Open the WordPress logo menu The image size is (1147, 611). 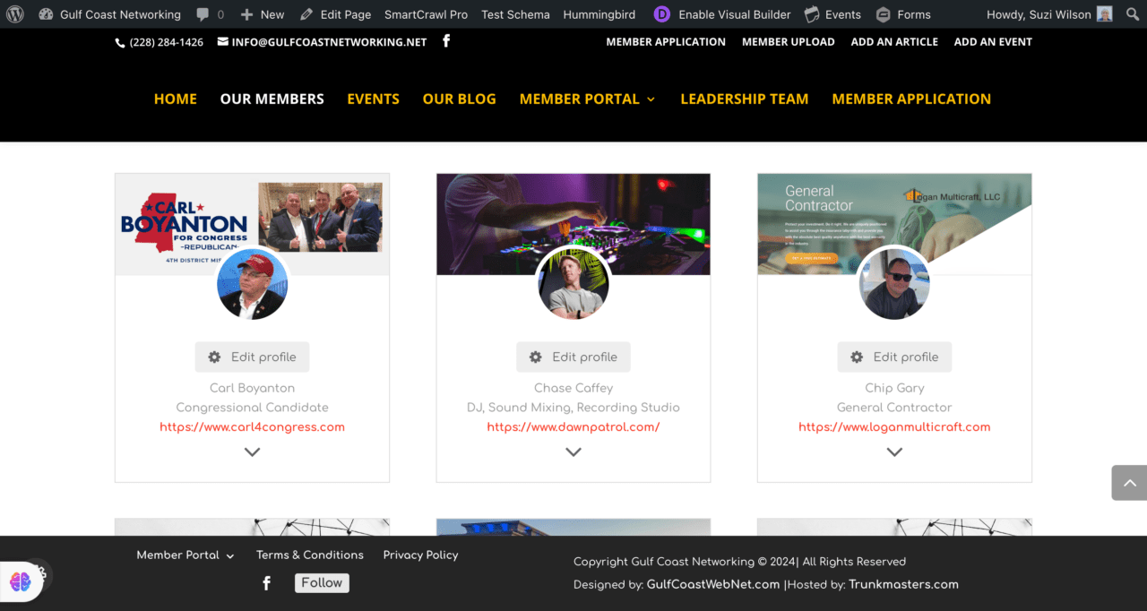(15, 14)
